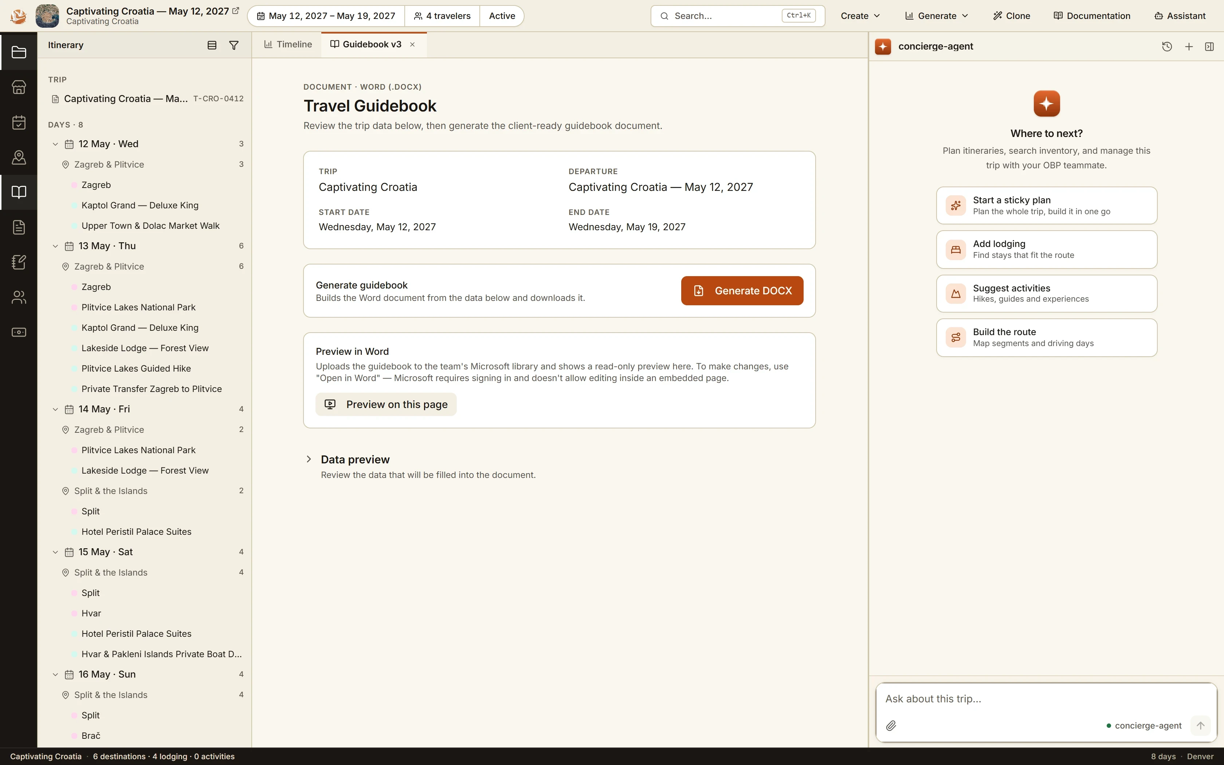Open the Generate dropdown menu
Image resolution: width=1224 pixels, height=765 pixels.
click(936, 16)
